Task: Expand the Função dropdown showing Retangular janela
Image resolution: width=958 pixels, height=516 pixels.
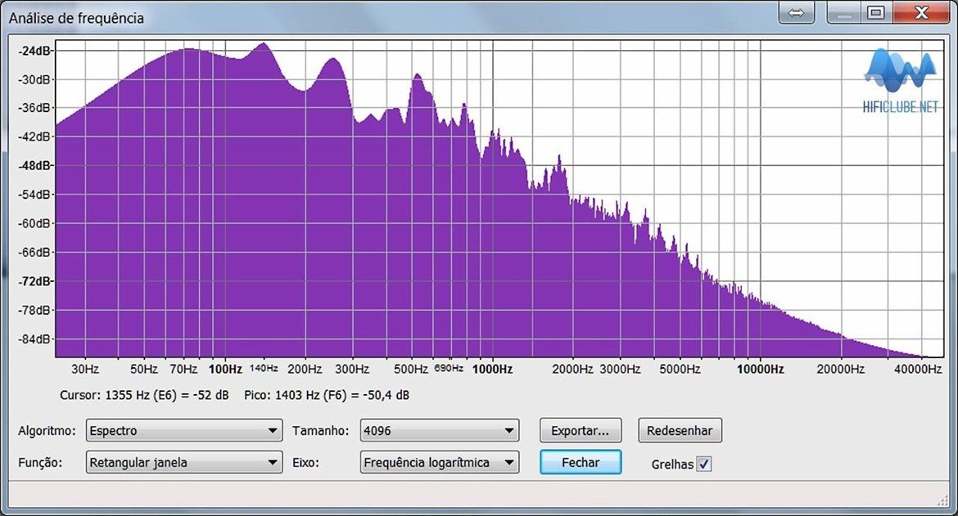Action: coord(184,463)
